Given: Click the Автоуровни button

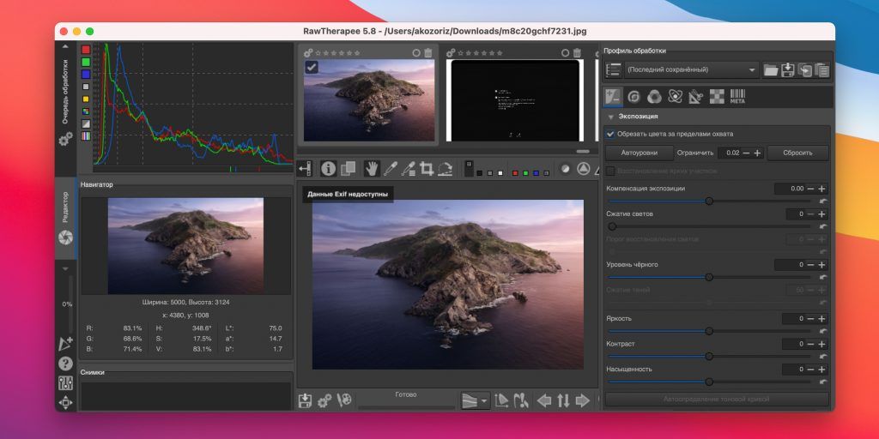Looking at the screenshot, I should [x=639, y=153].
